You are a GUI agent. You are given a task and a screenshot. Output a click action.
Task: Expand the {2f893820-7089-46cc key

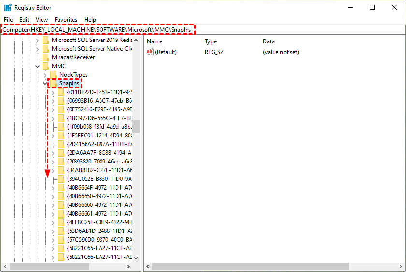(x=53, y=162)
